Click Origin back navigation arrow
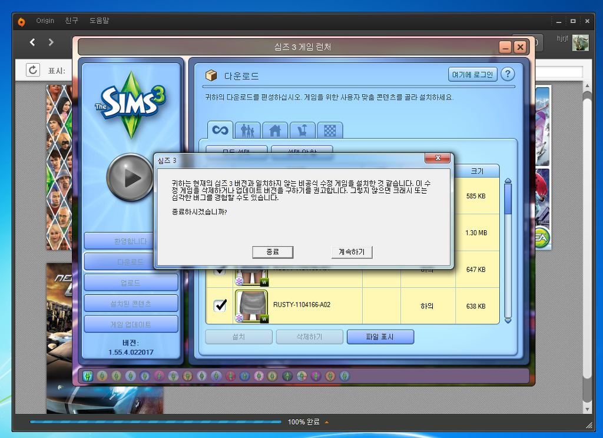 coord(33,42)
